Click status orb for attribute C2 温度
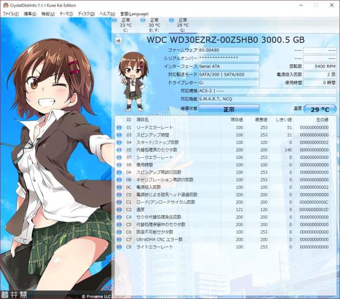The height and width of the screenshot is (299, 340). click(119, 210)
